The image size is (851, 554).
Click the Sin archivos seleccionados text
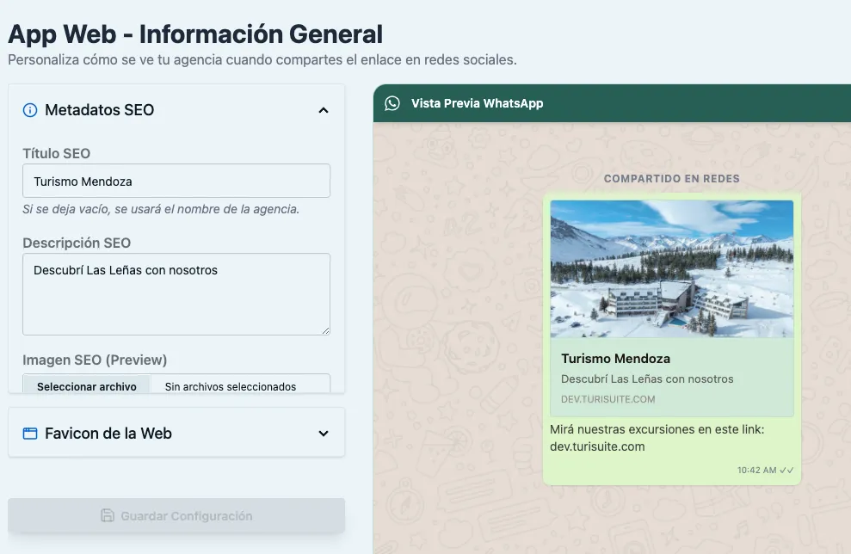click(231, 386)
